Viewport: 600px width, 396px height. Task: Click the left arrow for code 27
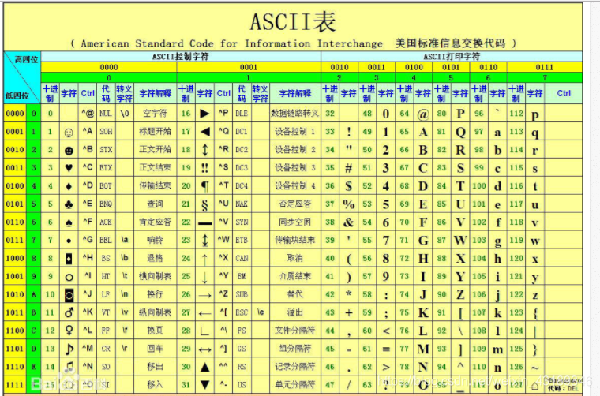pos(204,313)
